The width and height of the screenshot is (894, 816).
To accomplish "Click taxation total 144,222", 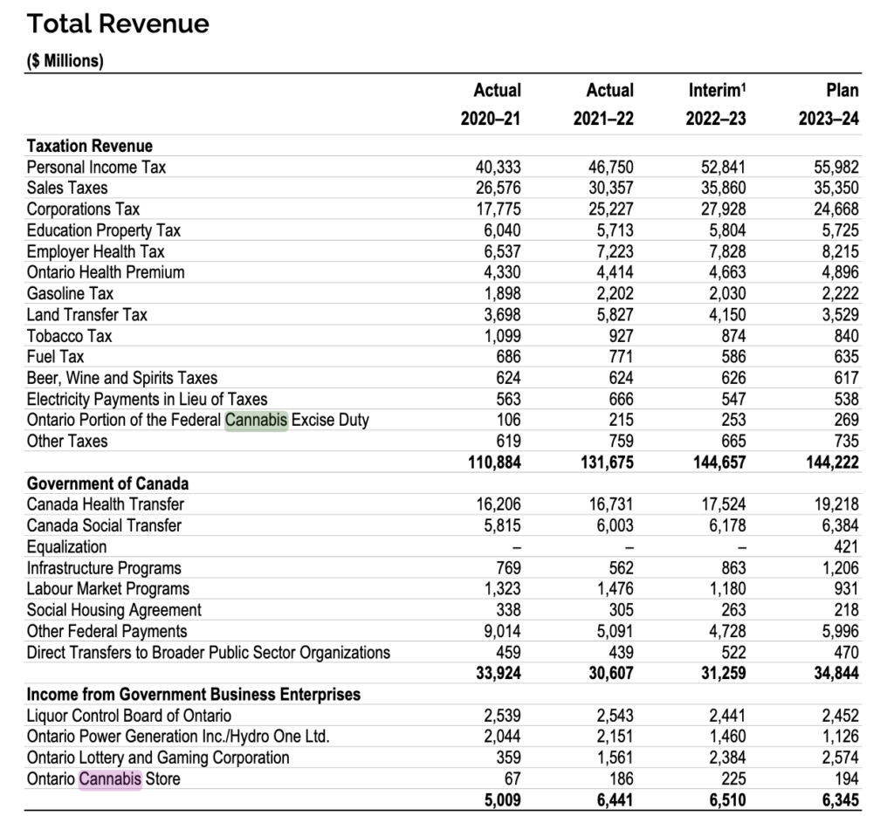I will coord(832,463).
